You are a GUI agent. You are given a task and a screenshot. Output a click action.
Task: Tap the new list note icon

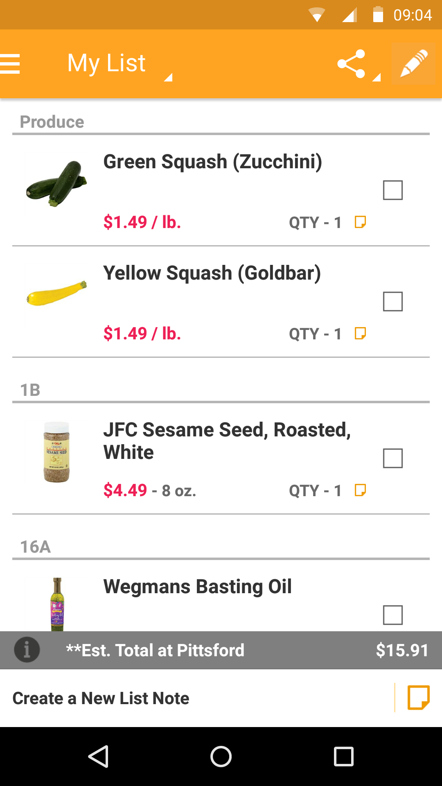pos(418,698)
